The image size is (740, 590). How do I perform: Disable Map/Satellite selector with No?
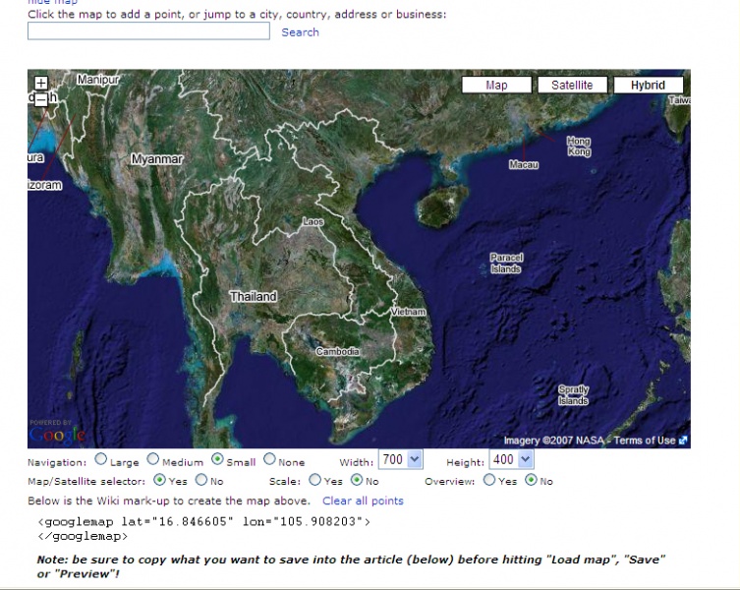coord(201,481)
